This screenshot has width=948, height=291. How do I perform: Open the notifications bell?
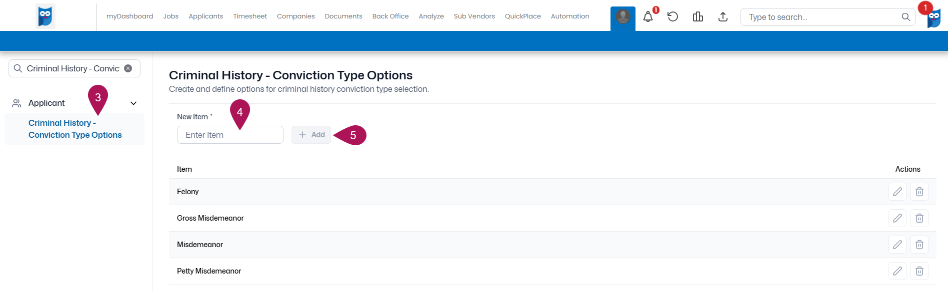[x=648, y=16]
